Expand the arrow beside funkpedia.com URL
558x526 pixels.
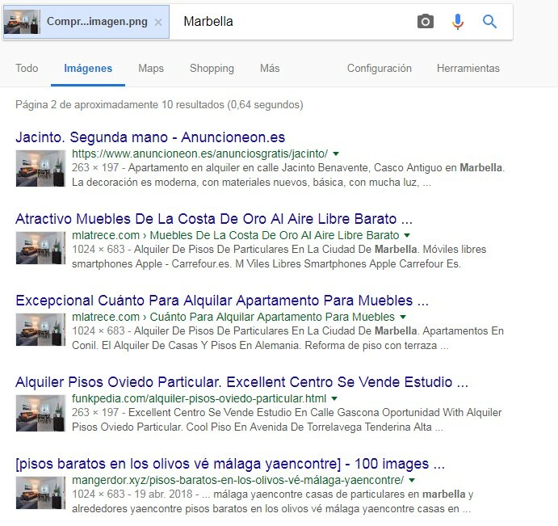tap(334, 399)
